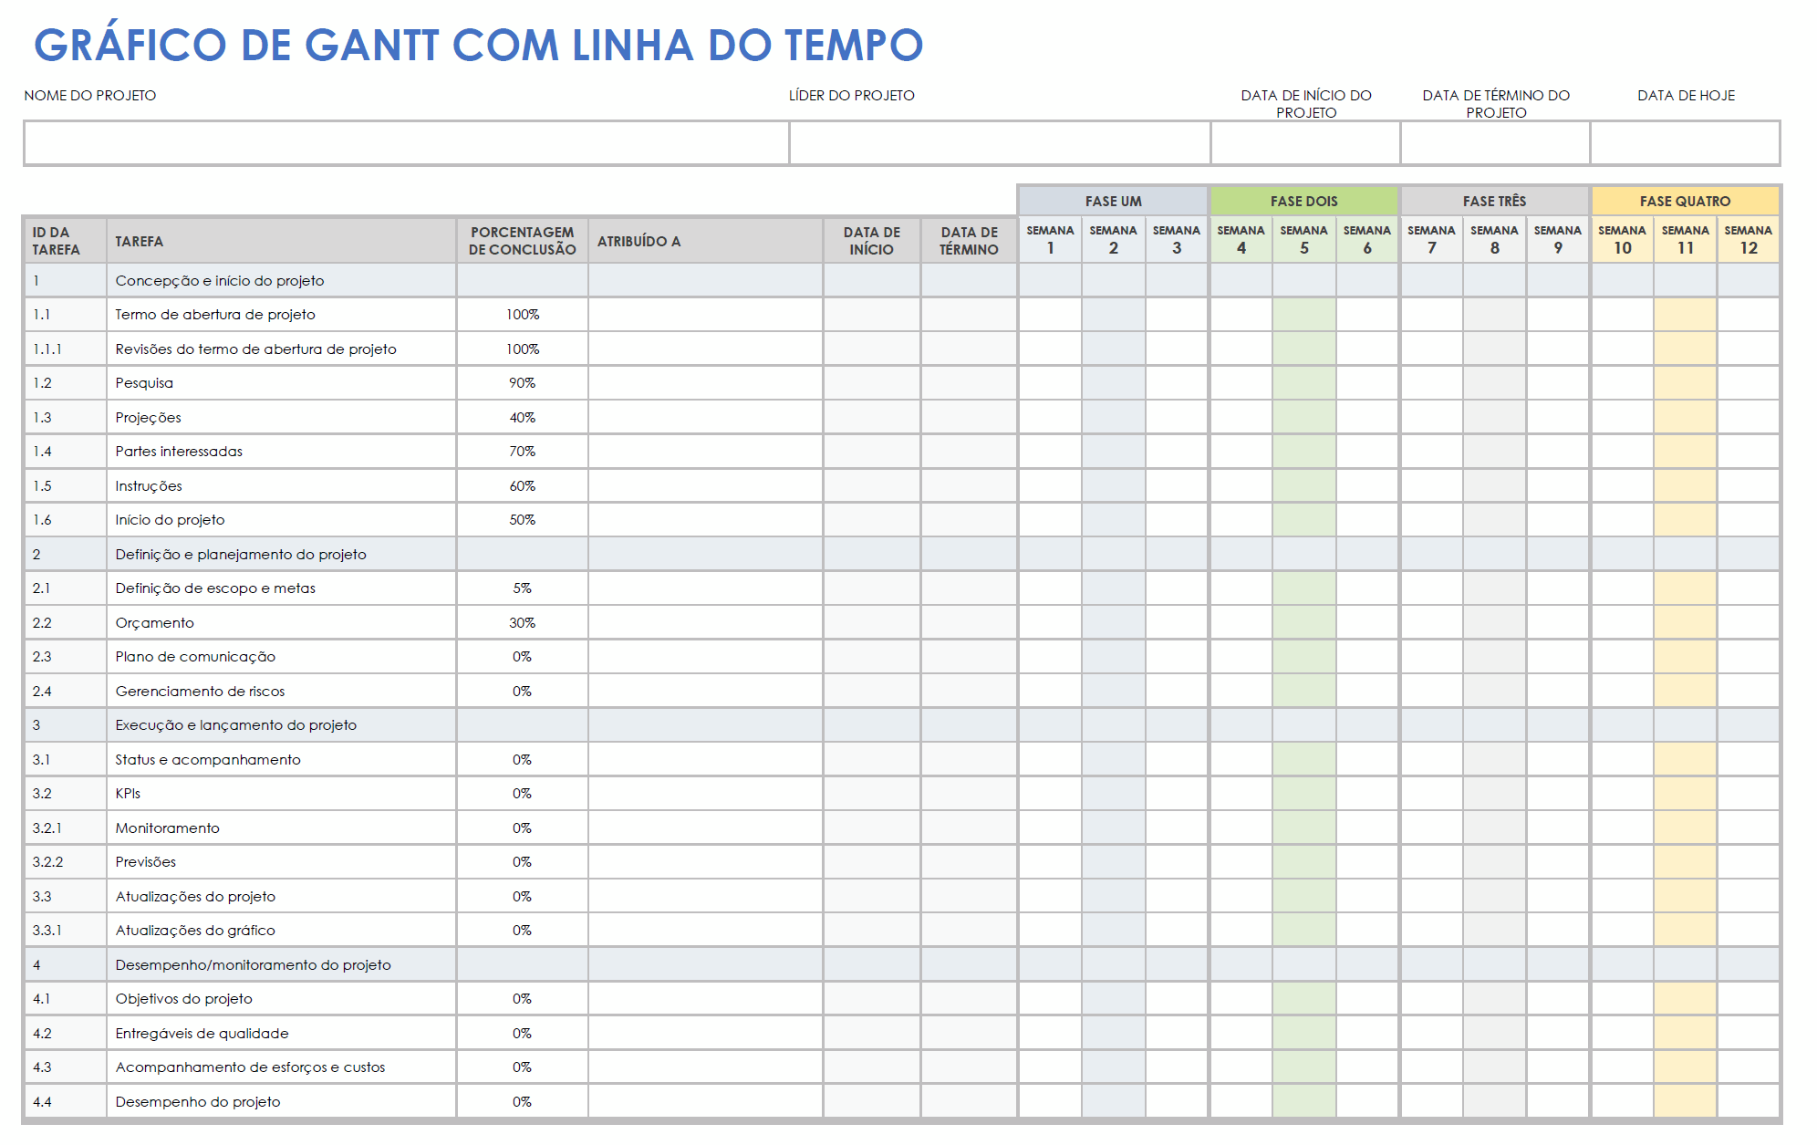Select the 'Desempenho do projeto' cell
This screenshot has height=1145, width=1817.
tap(281, 1101)
